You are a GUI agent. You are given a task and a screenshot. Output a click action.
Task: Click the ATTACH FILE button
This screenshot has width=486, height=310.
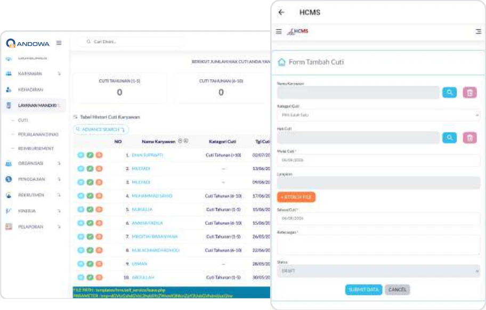(x=296, y=197)
